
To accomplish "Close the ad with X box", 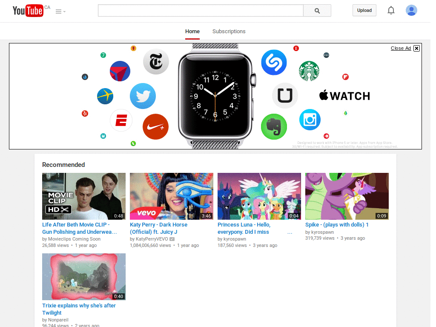I will pyautogui.click(x=416, y=49).
